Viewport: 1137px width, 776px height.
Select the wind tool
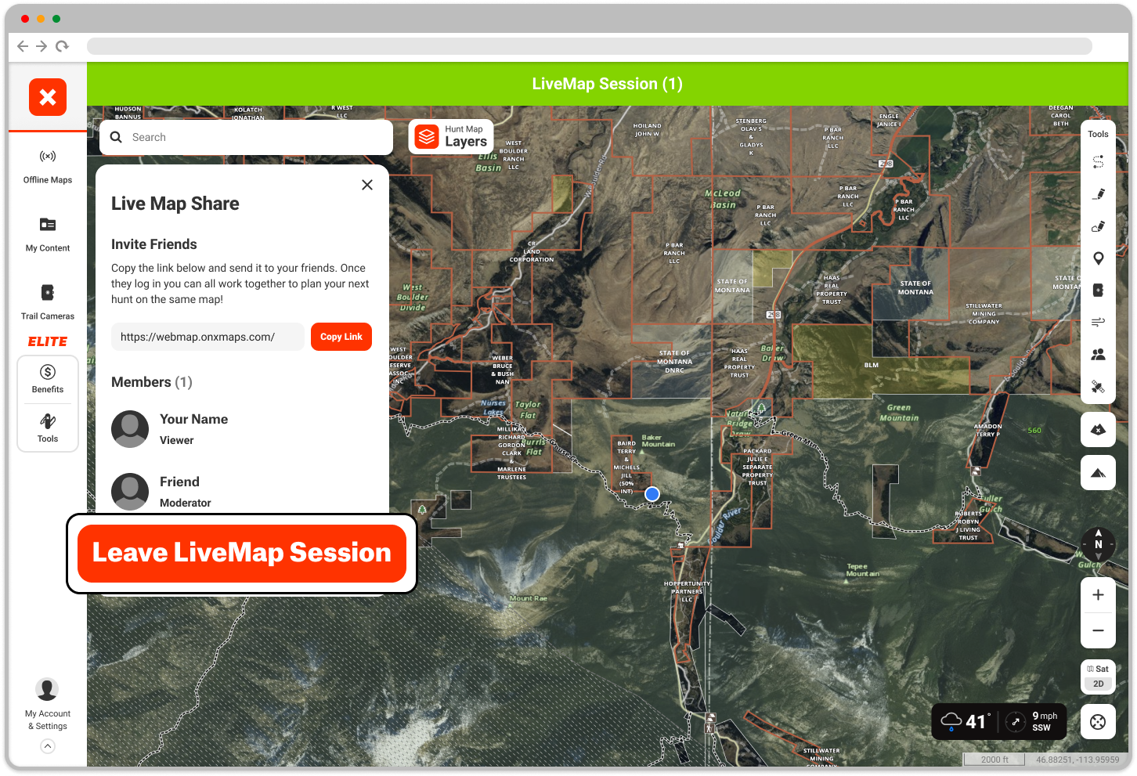click(x=1098, y=322)
